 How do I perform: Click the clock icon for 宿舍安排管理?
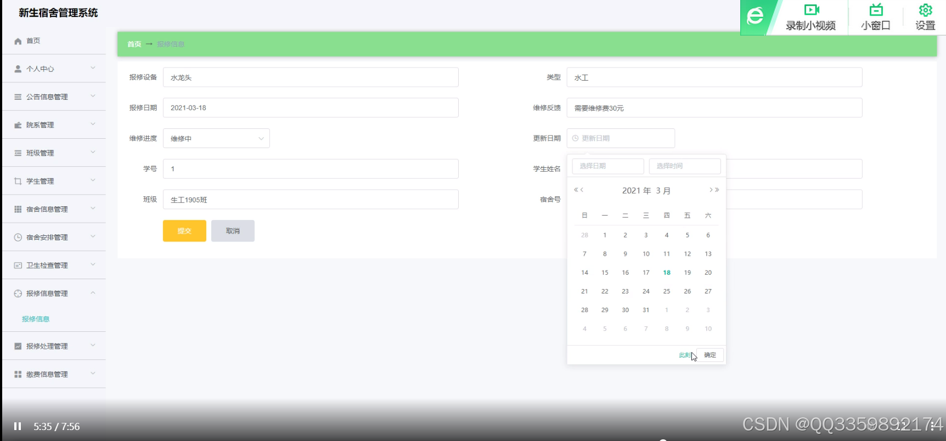coord(18,237)
